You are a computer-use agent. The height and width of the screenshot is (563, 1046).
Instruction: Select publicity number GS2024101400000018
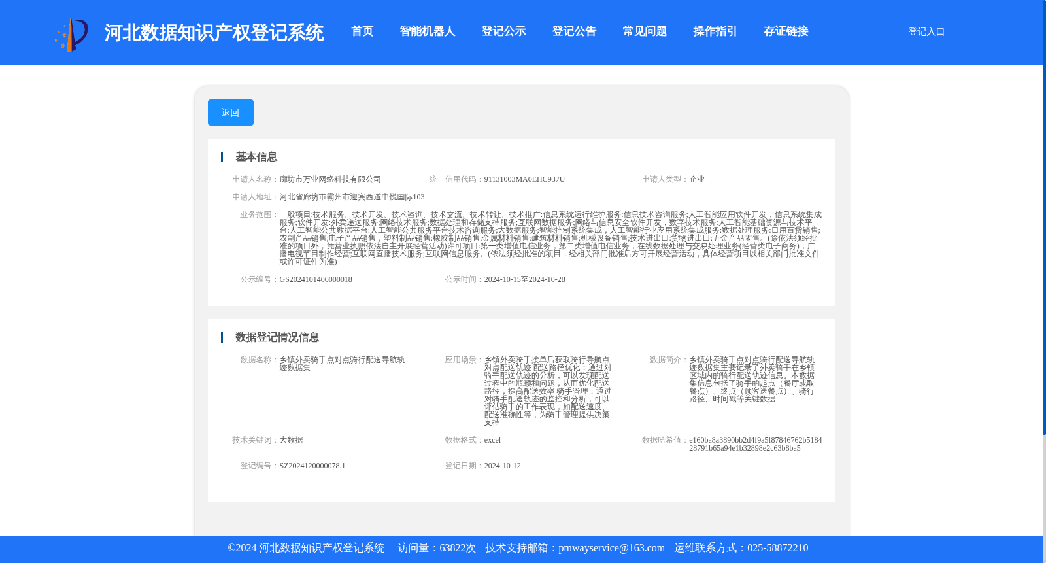(316, 279)
